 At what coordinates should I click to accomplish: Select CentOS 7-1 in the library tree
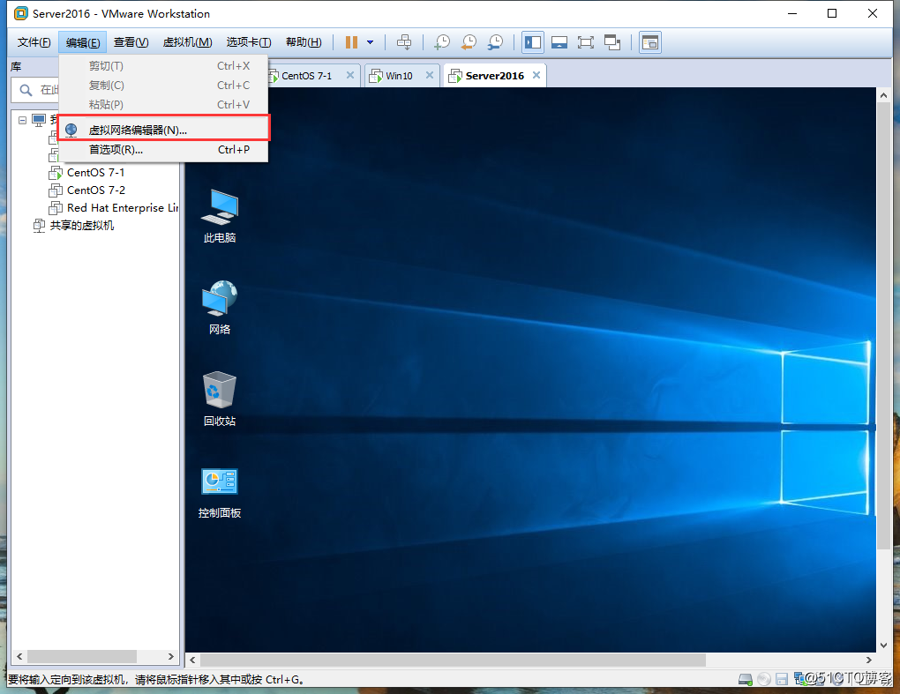coord(95,173)
